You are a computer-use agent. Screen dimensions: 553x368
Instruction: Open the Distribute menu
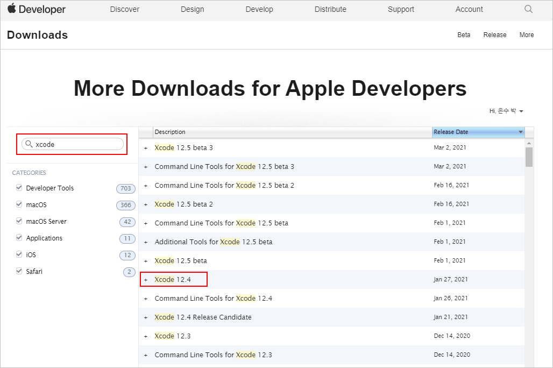pyautogui.click(x=330, y=9)
